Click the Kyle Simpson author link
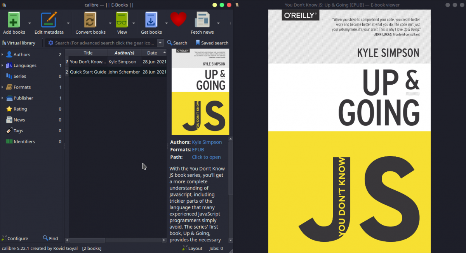The image size is (466, 253). coord(207,142)
